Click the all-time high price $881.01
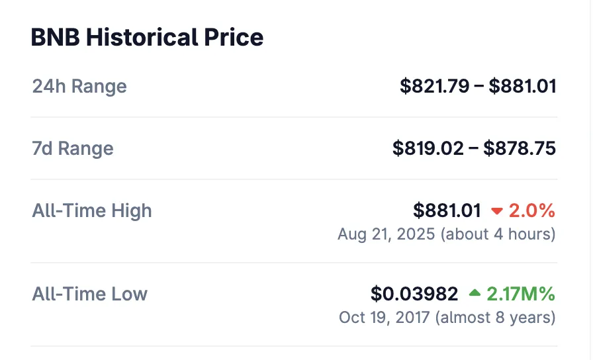The width and height of the screenshot is (593, 360). click(x=447, y=211)
